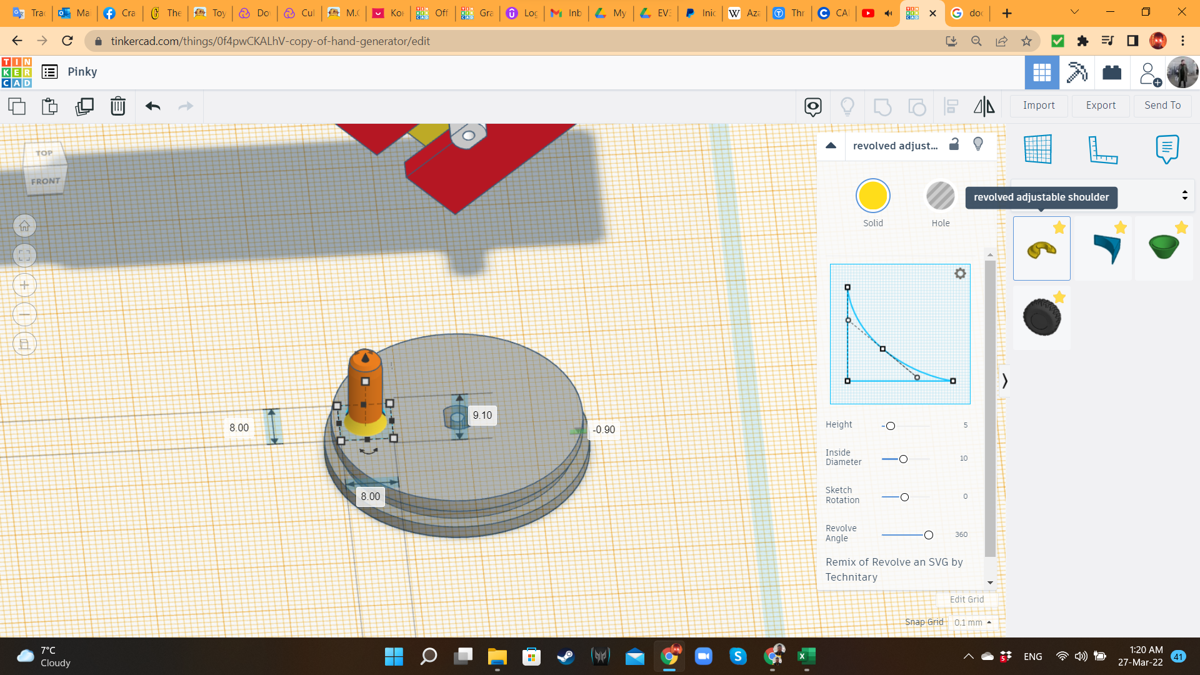Set shape to Hole
1200x675 pixels.
click(x=940, y=196)
